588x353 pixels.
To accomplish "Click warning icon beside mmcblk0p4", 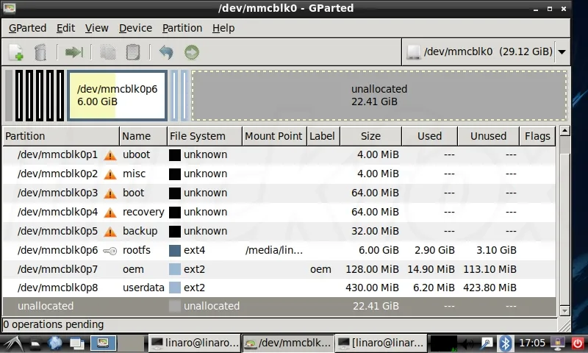I will pyautogui.click(x=110, y=213).
